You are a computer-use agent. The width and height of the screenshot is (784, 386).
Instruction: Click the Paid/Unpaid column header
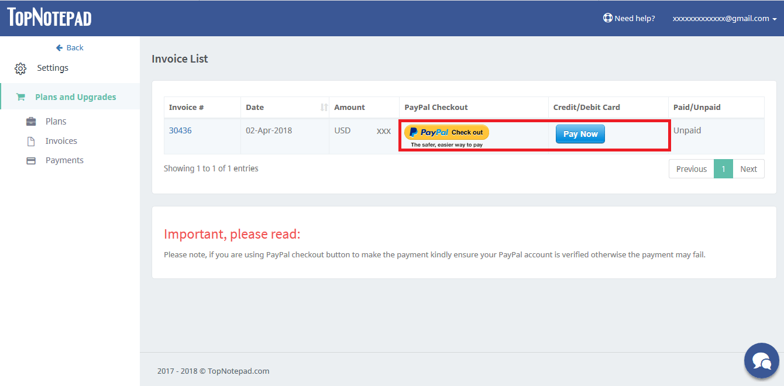[717, 108]
